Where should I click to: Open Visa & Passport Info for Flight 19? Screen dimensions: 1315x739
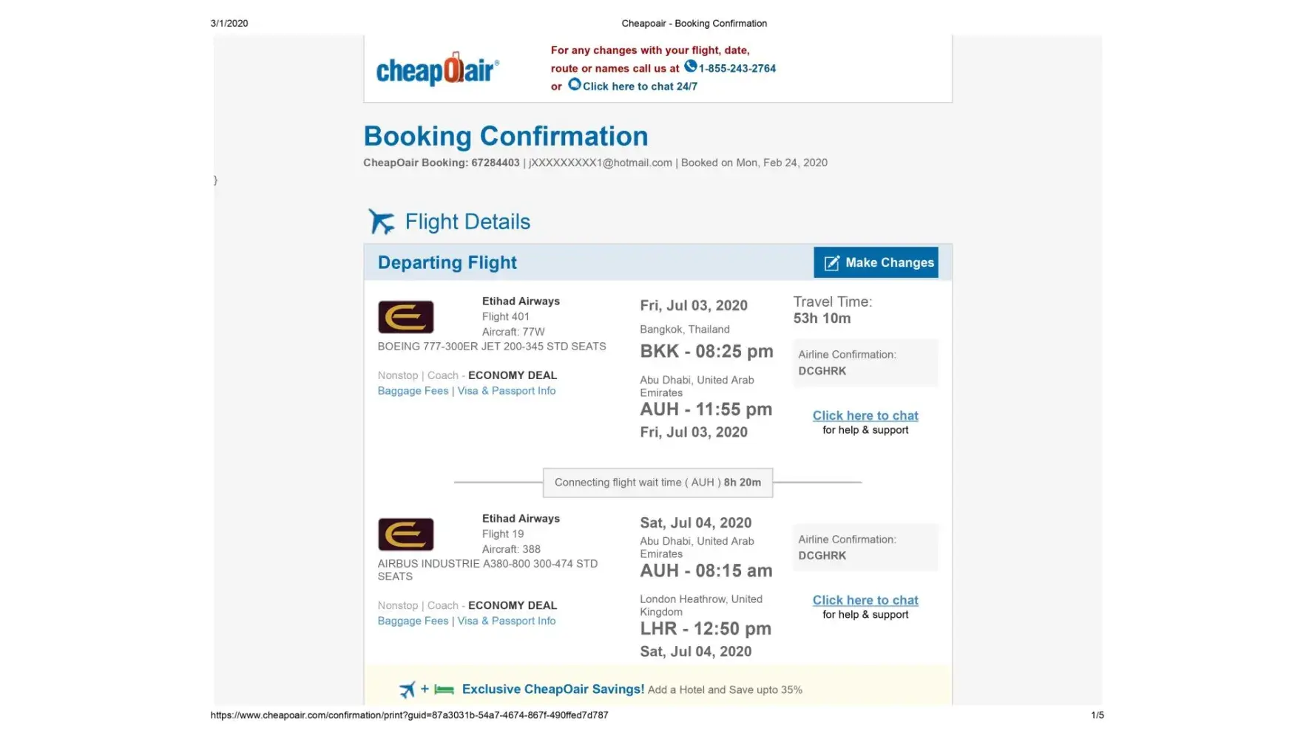pos(506,621)
